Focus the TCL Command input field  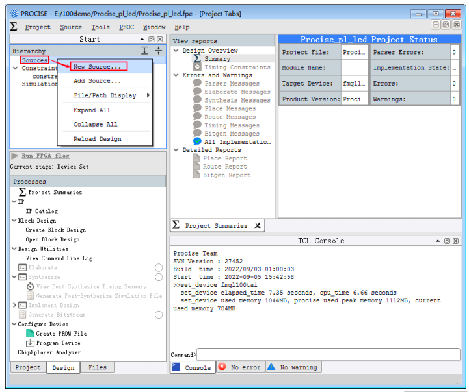point(328,354)
